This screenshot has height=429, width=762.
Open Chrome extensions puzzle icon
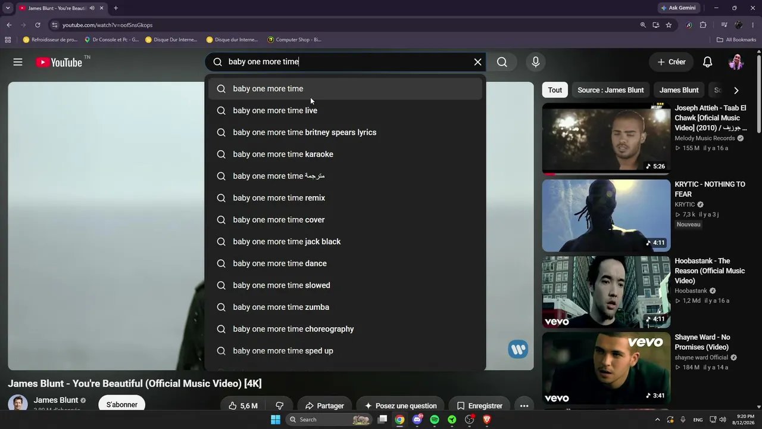coord(703,25)
